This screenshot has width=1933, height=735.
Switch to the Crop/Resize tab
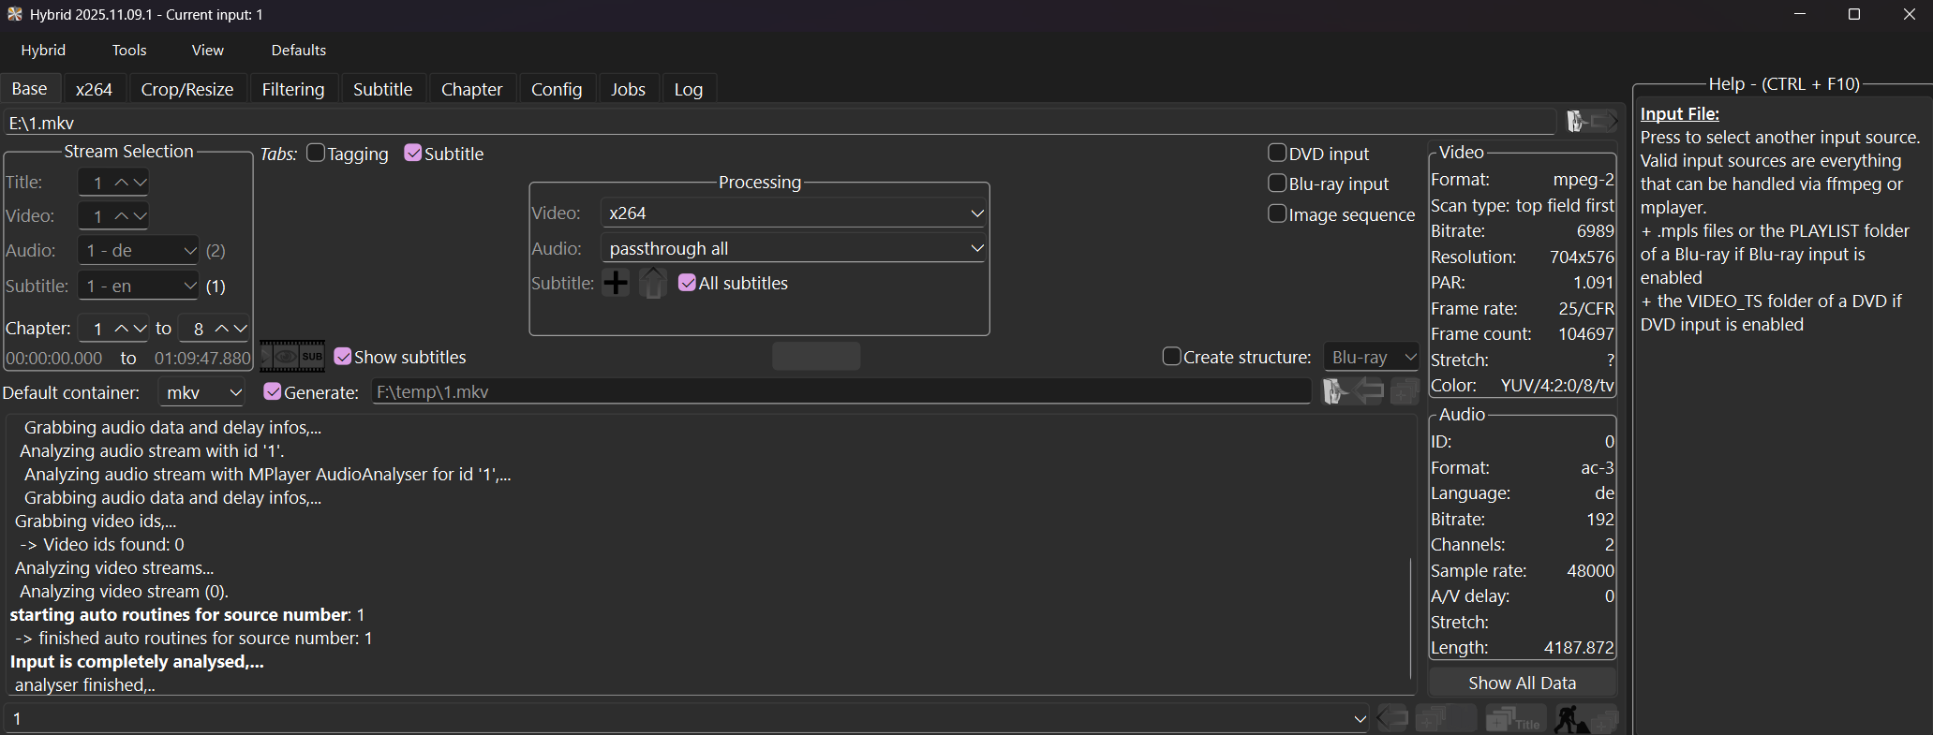coord(187,89)
